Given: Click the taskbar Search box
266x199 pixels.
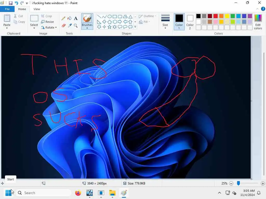Looking at the screenshot, I should (x=44, y=193).
